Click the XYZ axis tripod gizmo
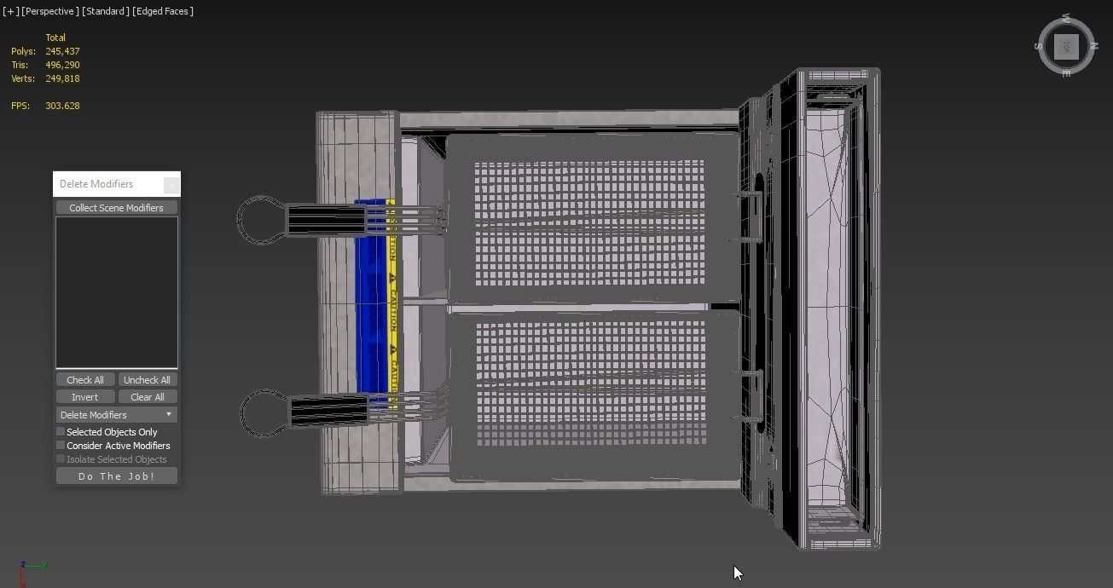This screenshot has height=588, width=1113. [x=32, y=572]
